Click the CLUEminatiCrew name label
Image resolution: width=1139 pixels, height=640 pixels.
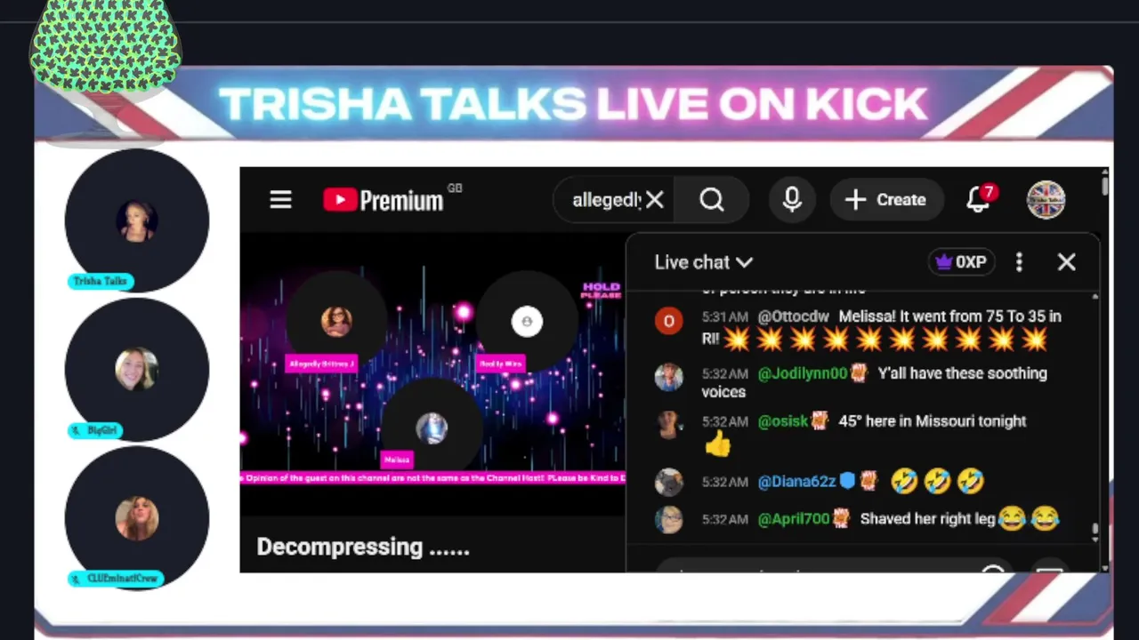point(116,579)
